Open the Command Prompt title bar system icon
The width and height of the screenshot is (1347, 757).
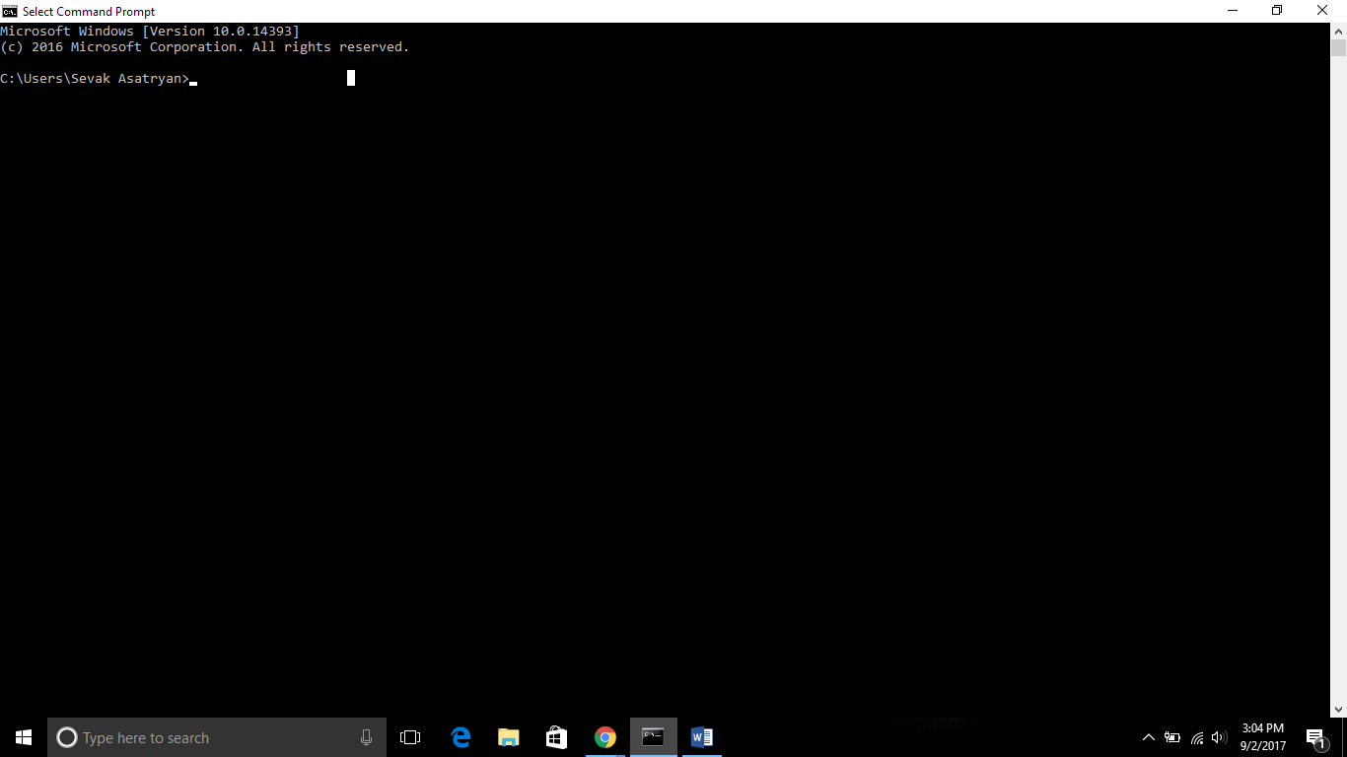click(10, 11)
